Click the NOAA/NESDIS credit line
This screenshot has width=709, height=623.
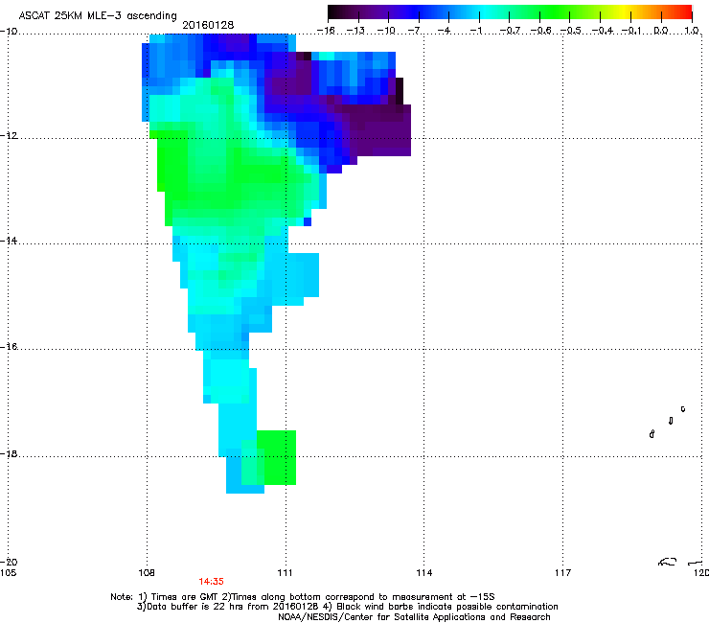414,617
